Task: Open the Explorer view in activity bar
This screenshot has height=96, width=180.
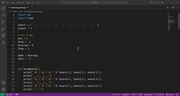Action: (x=3, y=8)
